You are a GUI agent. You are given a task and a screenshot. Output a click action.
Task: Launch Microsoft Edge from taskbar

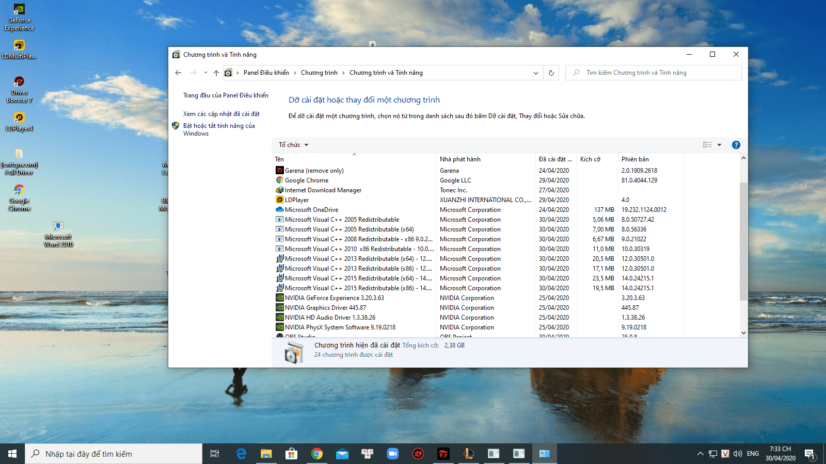pos(241,454)
